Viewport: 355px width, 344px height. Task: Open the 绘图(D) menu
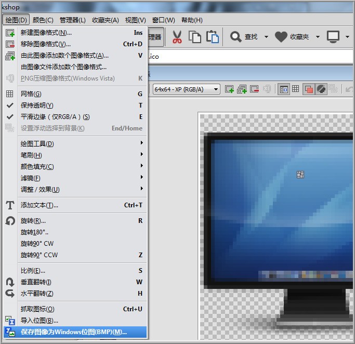click(x=16, y=20)
